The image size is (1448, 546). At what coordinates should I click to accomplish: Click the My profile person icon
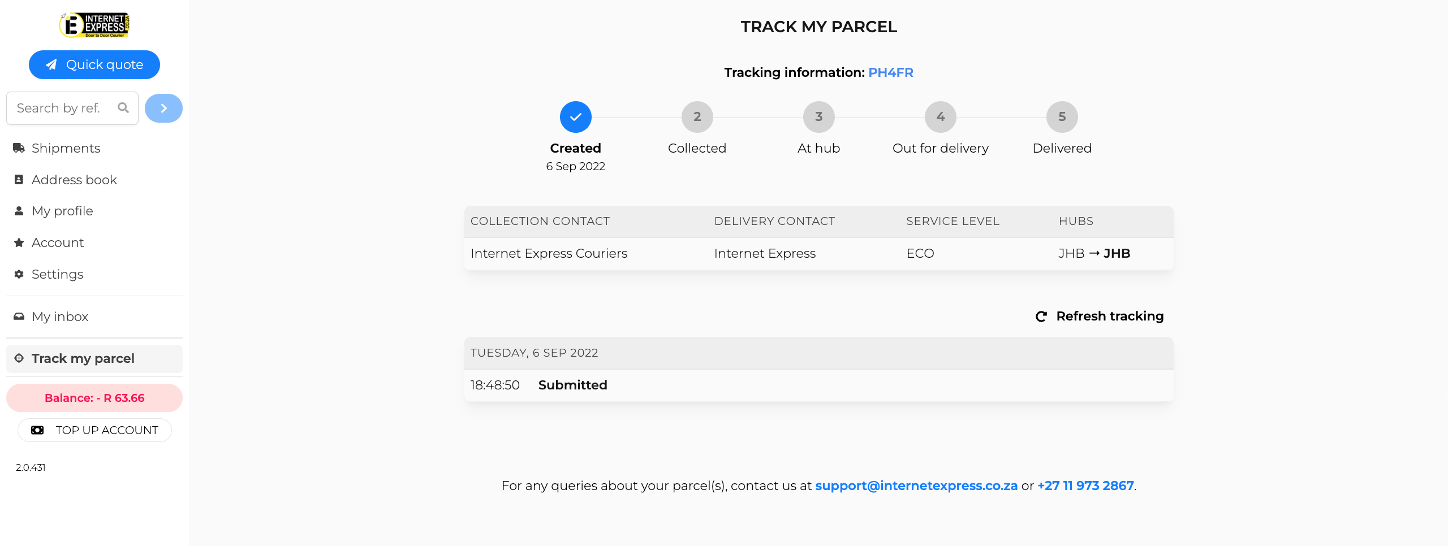click(x=19, y=211)
